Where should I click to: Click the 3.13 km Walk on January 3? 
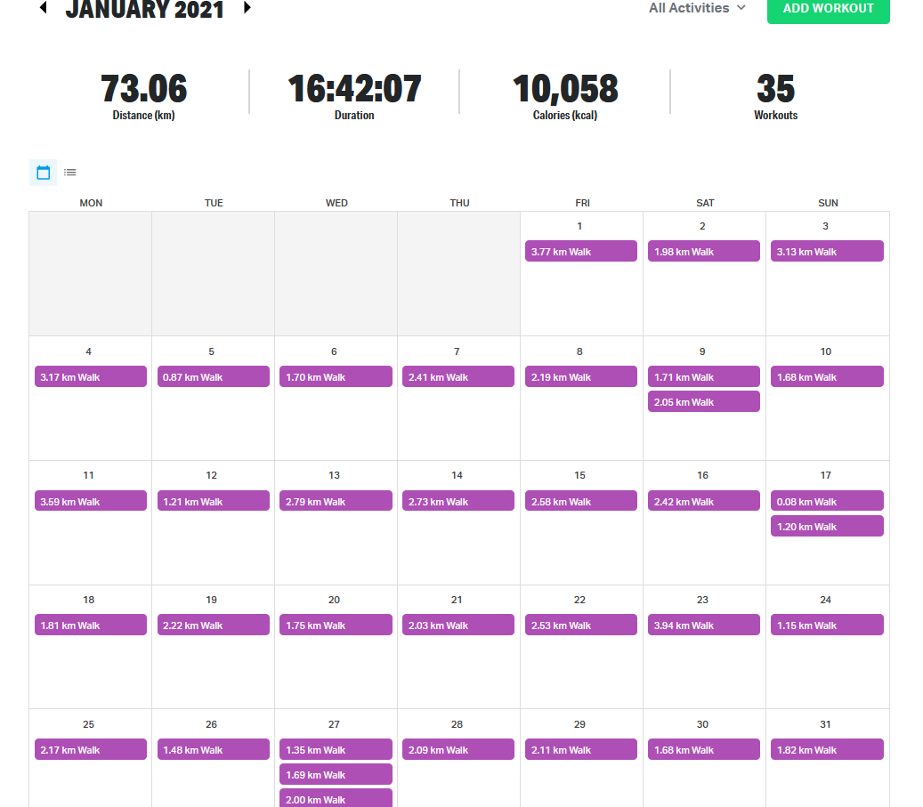[x=826, y=252]
